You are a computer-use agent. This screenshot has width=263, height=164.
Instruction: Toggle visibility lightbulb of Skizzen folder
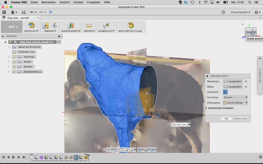click(14, 66)
